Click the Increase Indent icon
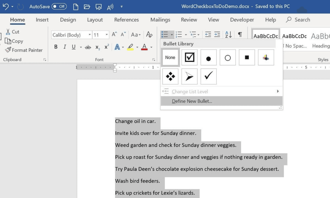330x198 pixels. pyautogui.click(x=217, y=34)
